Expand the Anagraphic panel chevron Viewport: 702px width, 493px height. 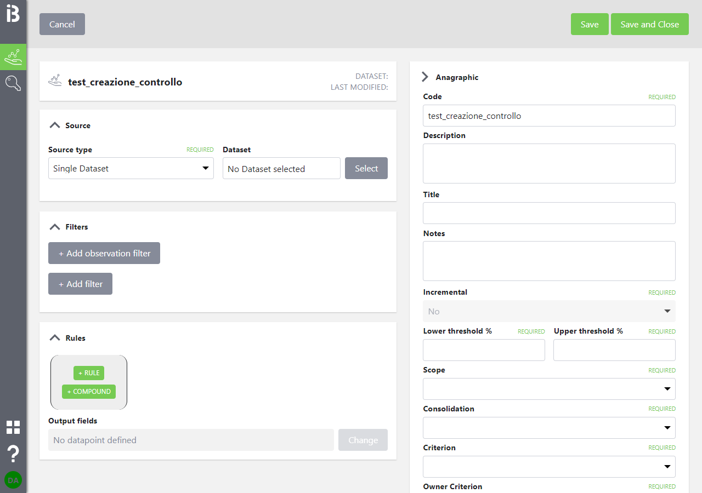[425, 77]
